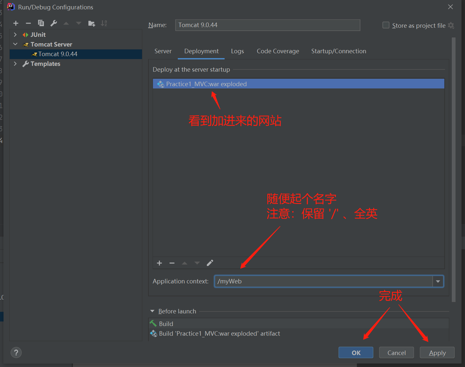Switch to the Server tab
Image resolution: width=465 pixels, height=367 pixels.
click(x=163, y=51)
